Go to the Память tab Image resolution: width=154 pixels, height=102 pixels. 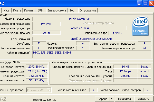[29, 10]
